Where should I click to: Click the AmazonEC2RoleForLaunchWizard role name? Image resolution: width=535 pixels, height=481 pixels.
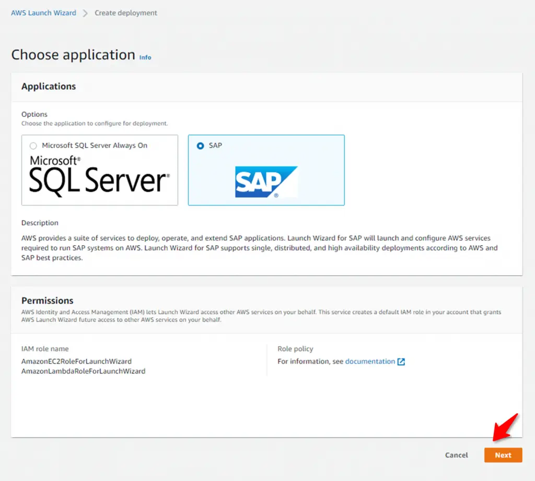tap(76, 362)
